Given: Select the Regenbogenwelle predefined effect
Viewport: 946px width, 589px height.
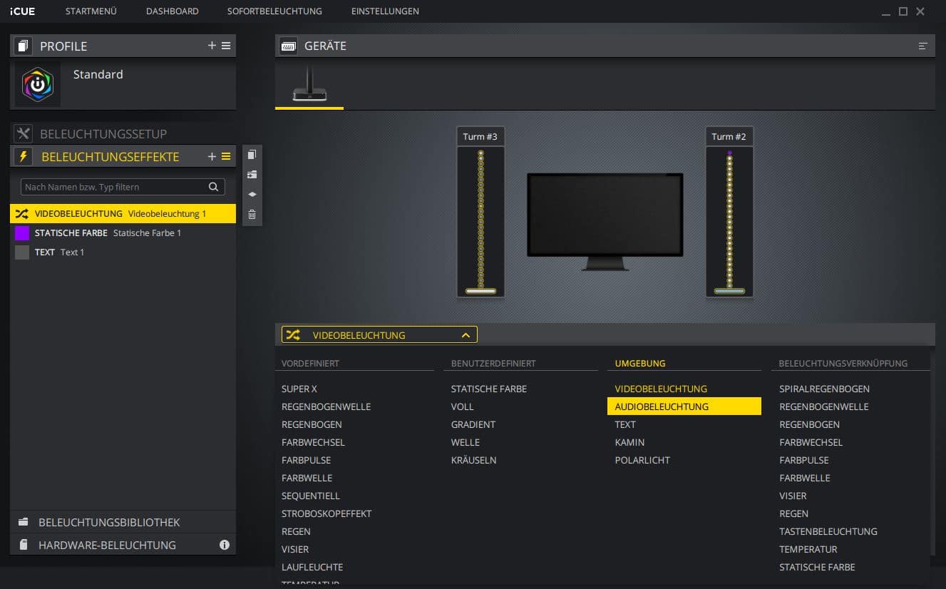Looking at the screenshot, I should click(326, 406).
